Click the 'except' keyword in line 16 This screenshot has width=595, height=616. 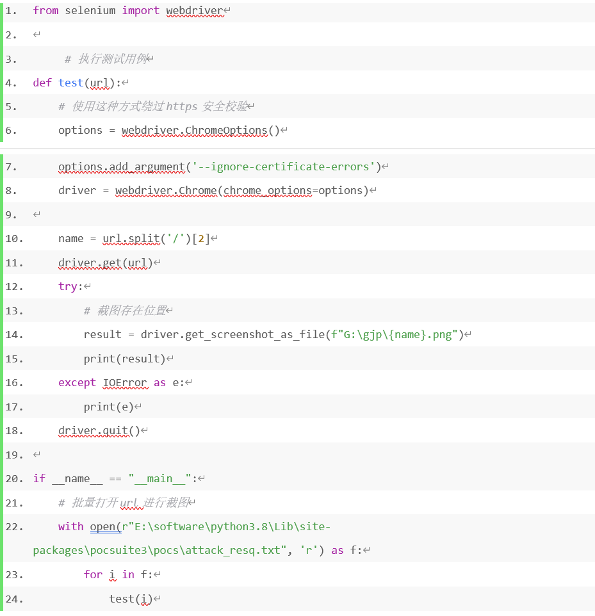[77, 383]
